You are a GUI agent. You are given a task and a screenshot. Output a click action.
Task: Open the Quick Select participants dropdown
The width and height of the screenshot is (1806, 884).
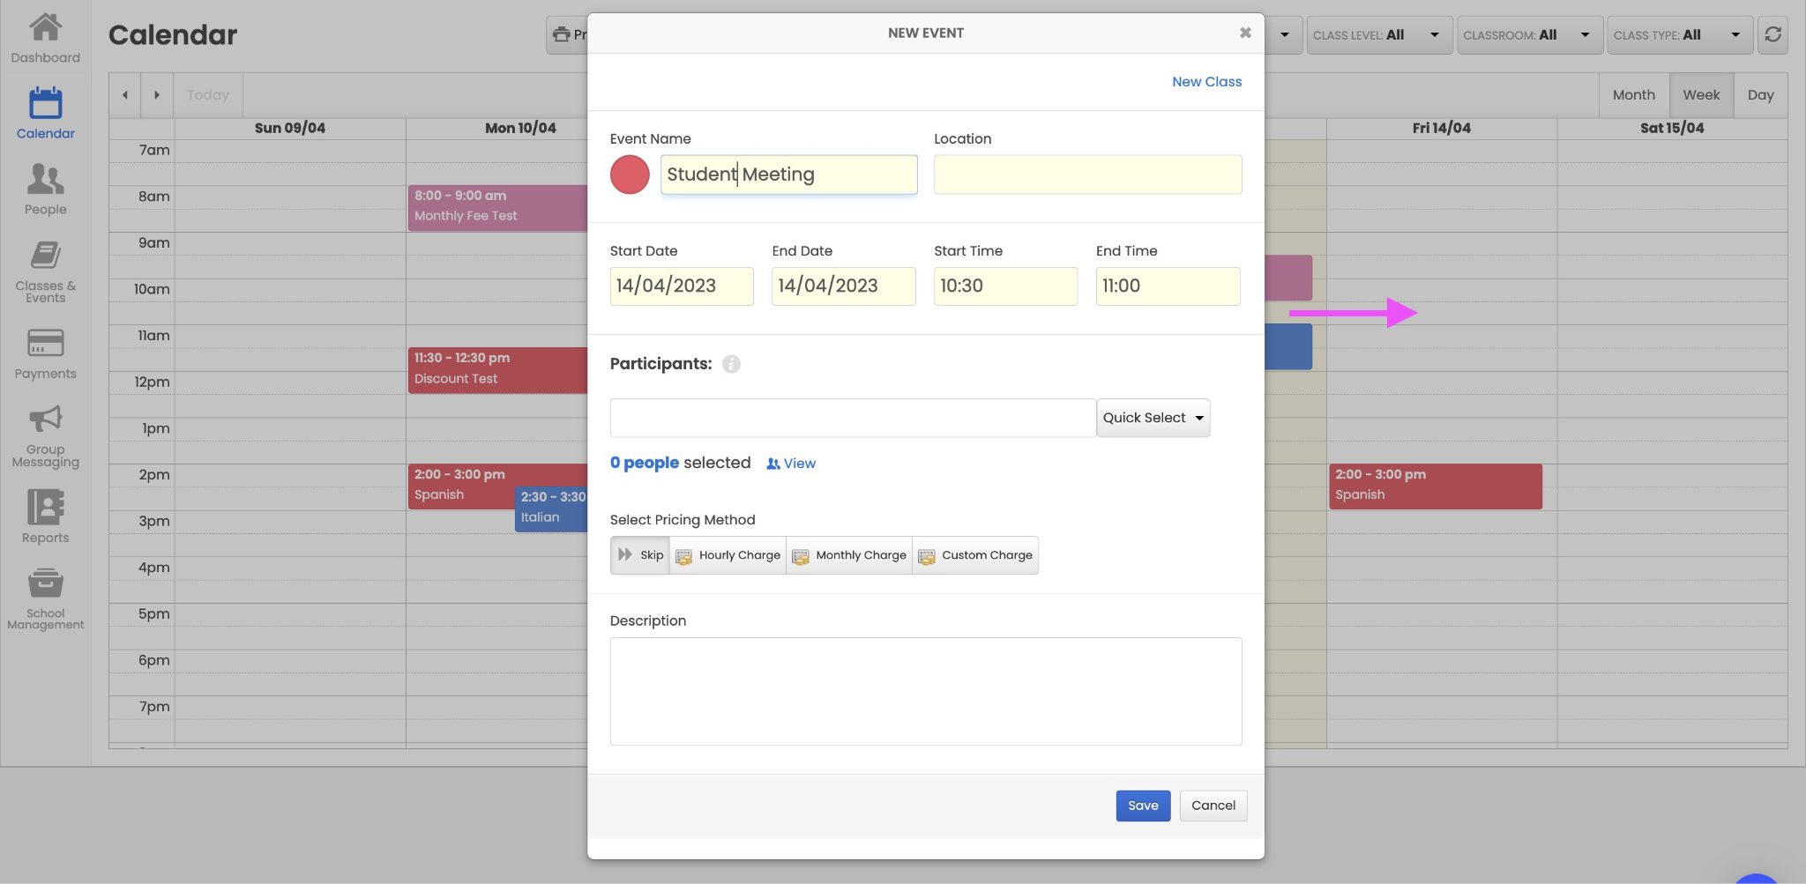[x=1152, y=417]
